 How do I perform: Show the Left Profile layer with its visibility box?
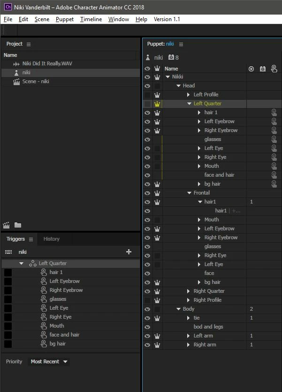tap(147, 95)
